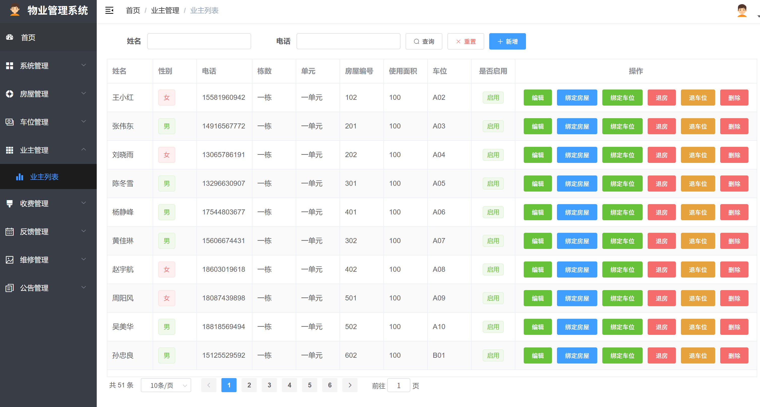
Task: Click 绑定房屋 for 张伟东
Action: pos(577,126)
